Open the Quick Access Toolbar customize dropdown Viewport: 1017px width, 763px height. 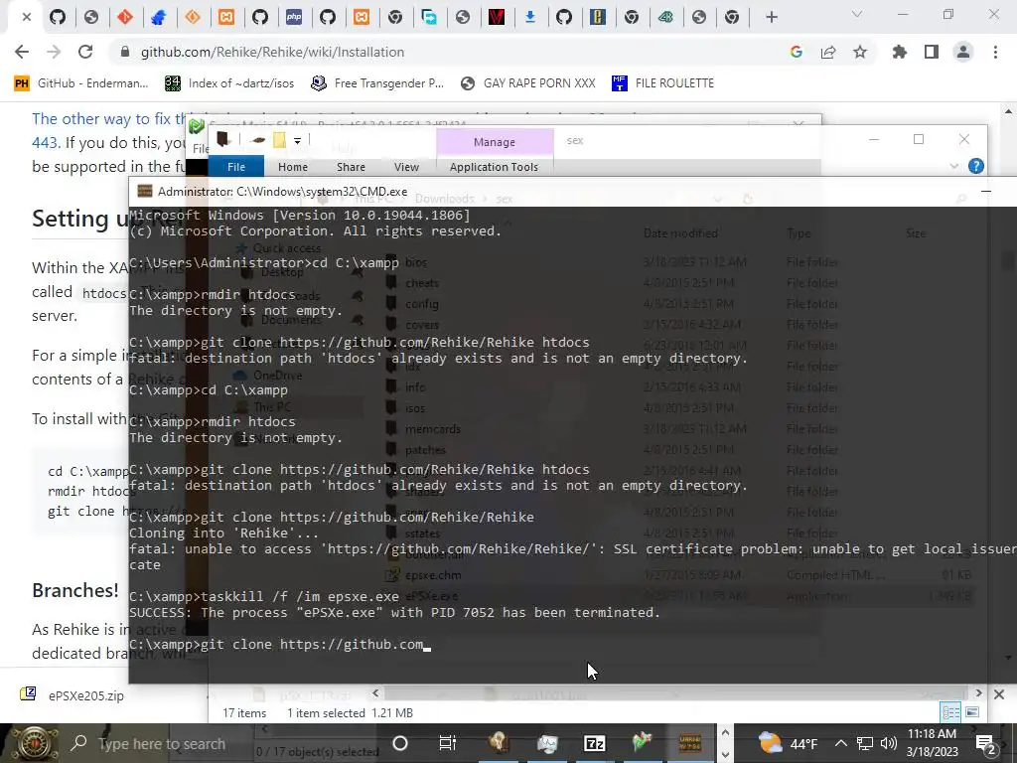(297, 140)
